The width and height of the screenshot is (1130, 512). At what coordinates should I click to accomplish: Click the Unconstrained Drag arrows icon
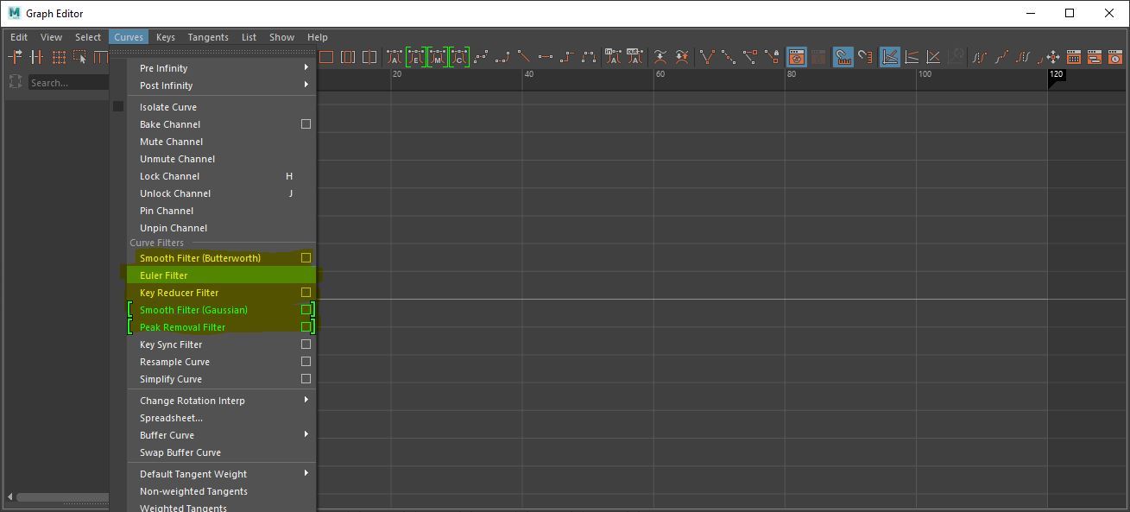[x=1053, y=57]
